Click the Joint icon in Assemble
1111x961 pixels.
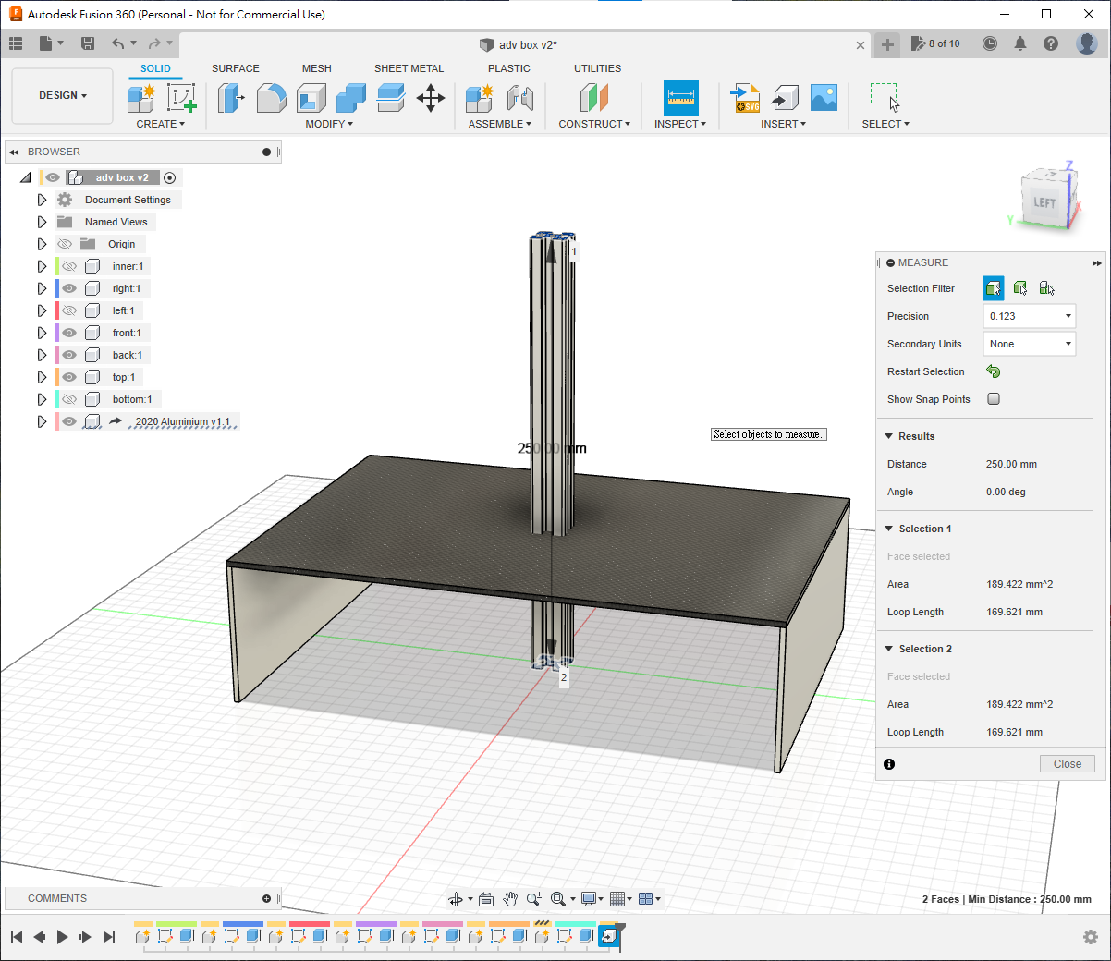[x=520, y=97]
